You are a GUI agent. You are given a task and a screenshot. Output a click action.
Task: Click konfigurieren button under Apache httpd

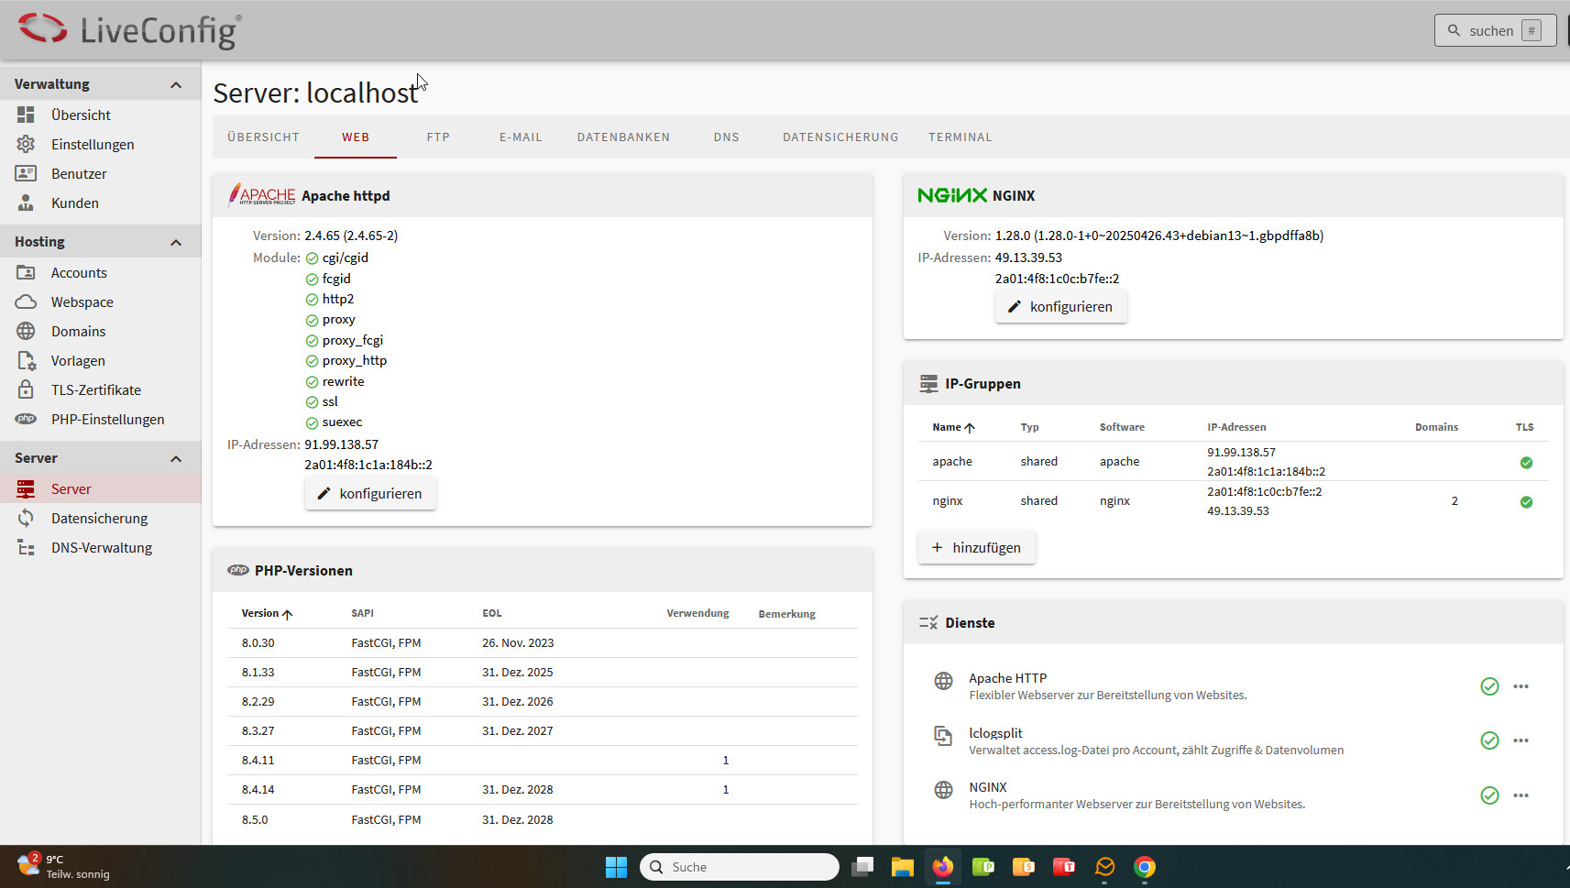pyautogui.click(x=370, y=493)
